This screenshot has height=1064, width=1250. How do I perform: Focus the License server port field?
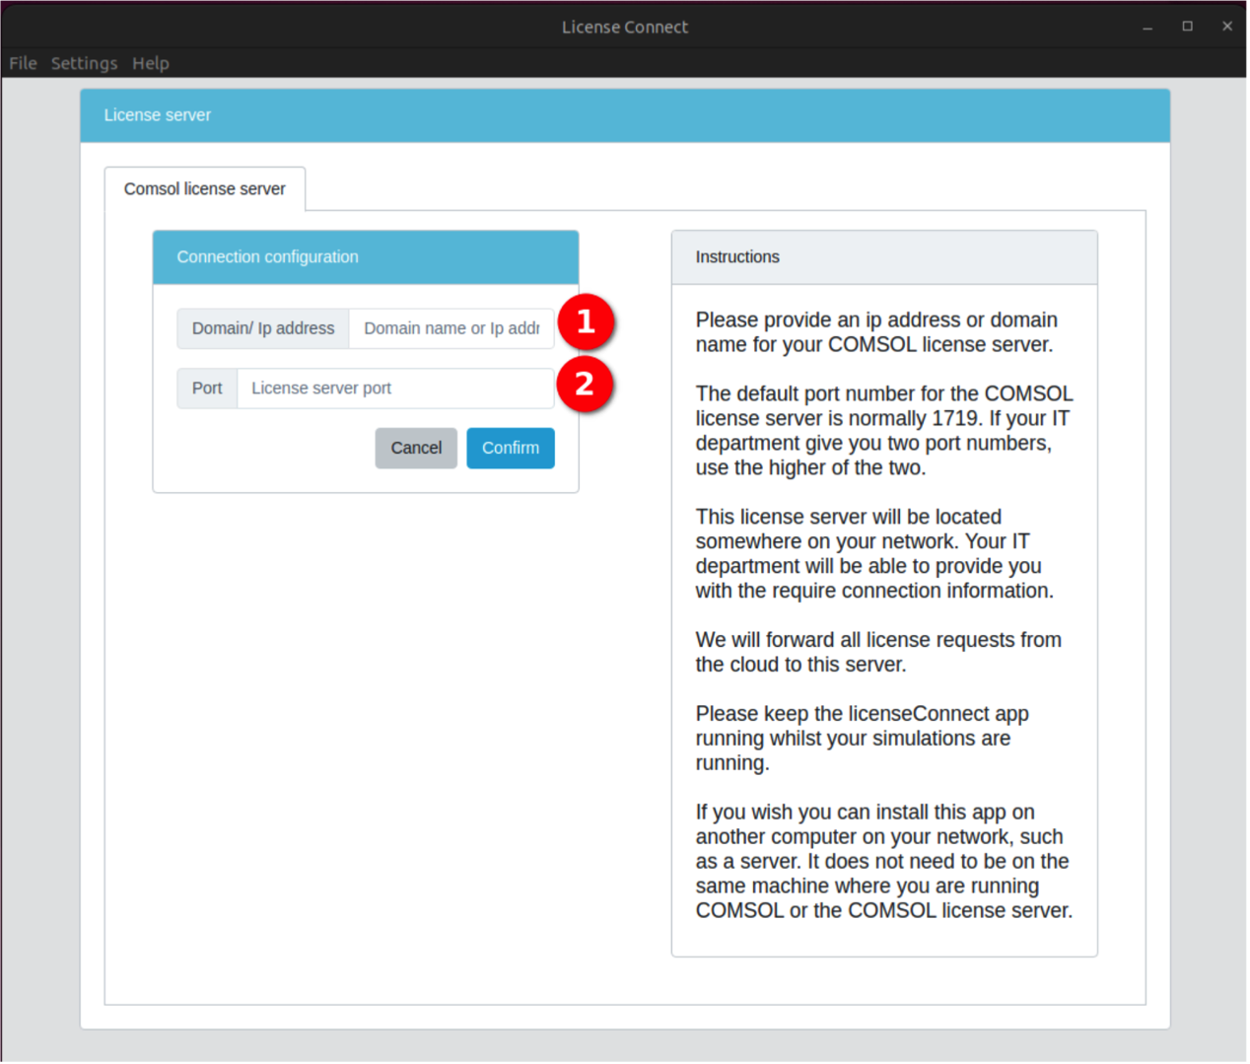pos(395,389)
